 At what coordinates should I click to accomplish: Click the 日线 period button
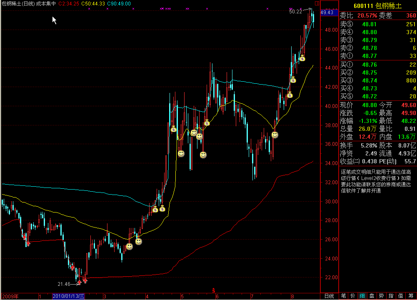(329, 296)
